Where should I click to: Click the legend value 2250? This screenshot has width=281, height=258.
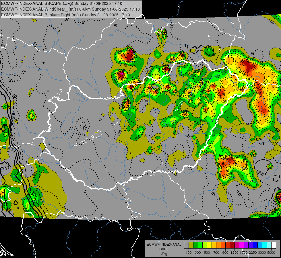[x=253, y=253]
